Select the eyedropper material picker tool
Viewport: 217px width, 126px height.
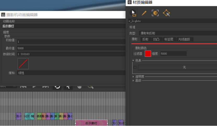pyautogui.click(x=144, y=13)
